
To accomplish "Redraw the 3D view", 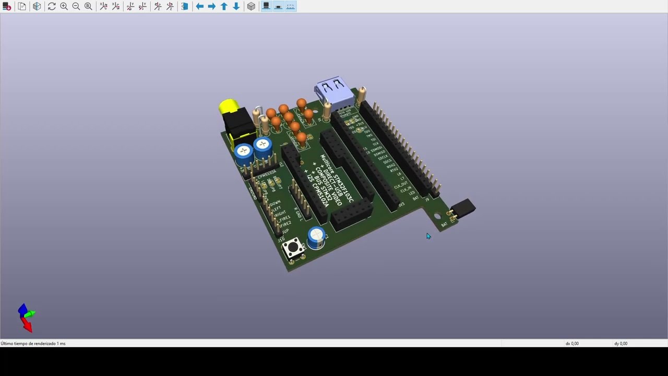I will (x=52, y=6).
